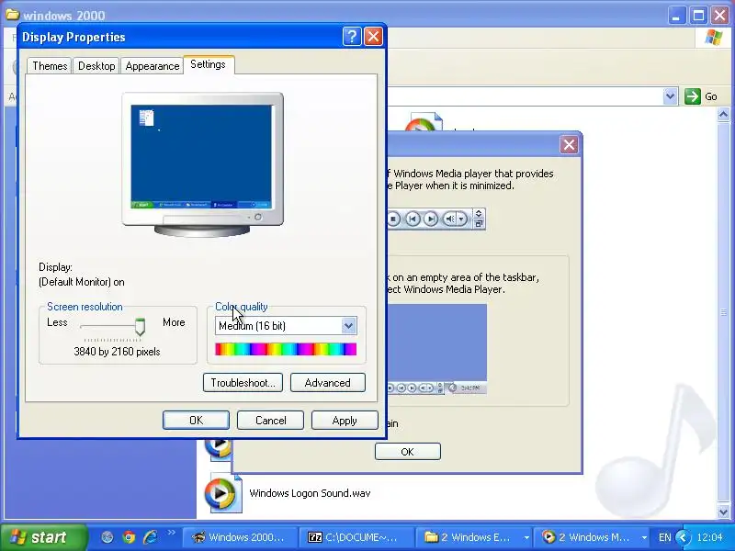Viewport: 735px width, 551px height.
Task: Cancel the Display Properties dialog
Action: (270, 421)
